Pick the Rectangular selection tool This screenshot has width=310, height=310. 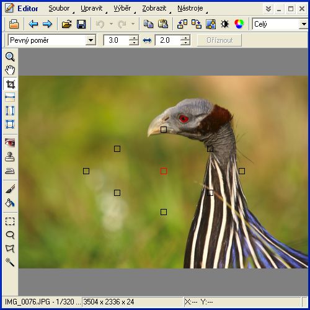[x=10, y=221]
